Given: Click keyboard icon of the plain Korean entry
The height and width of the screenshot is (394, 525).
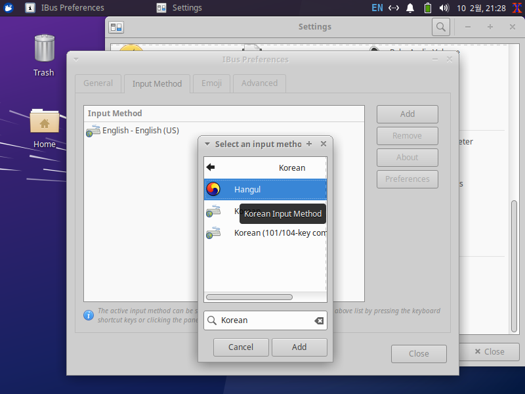Looking at the screenshot, I should (213, 211).
